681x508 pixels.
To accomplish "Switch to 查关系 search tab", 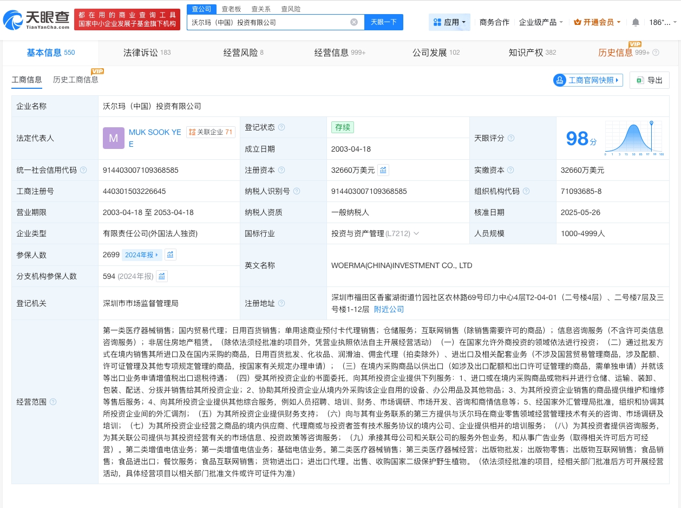I will click(261, 9).
